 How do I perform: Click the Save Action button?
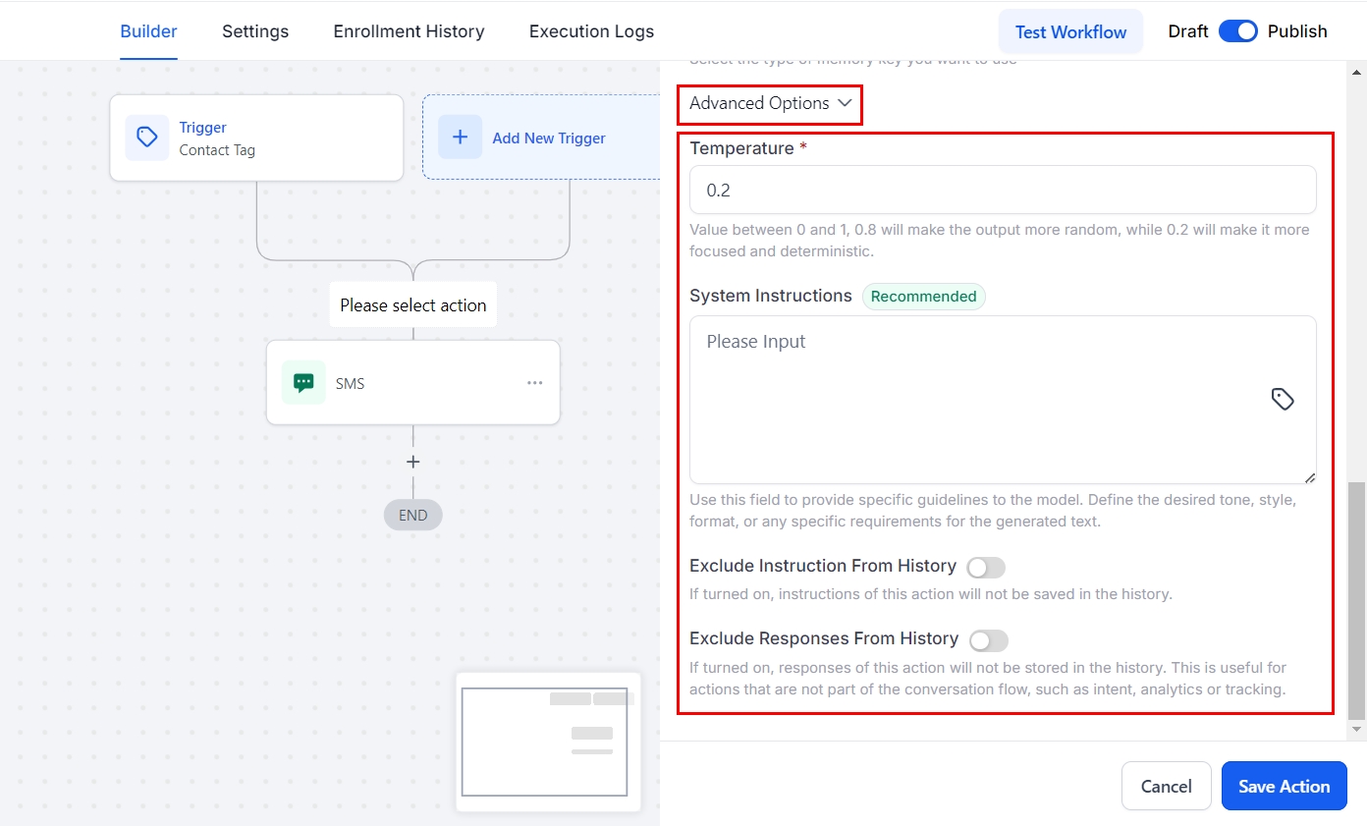[1284, 786]
